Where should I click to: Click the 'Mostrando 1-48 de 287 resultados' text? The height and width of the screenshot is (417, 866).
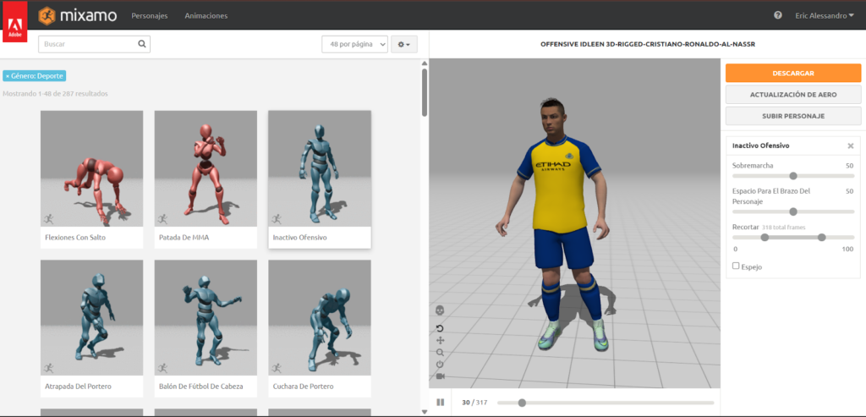pyautogui.click(x=55, y=94)
